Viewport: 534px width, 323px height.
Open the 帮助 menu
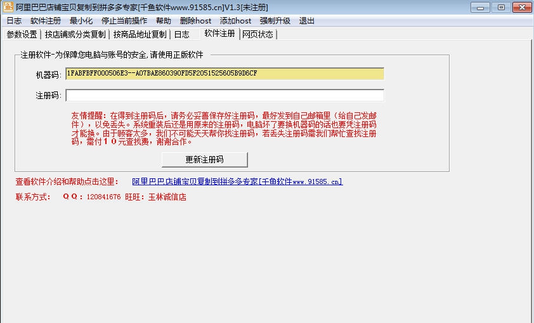pyautogui.click(x=164, y=21)
